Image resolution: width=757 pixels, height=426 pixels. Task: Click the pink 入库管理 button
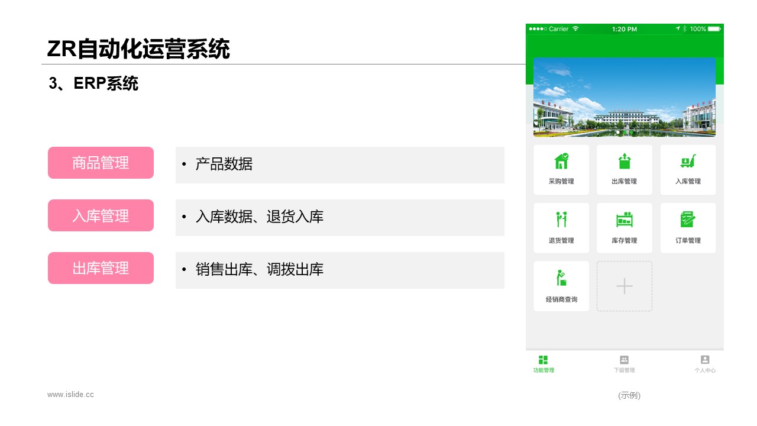click(x=101, y=215)
